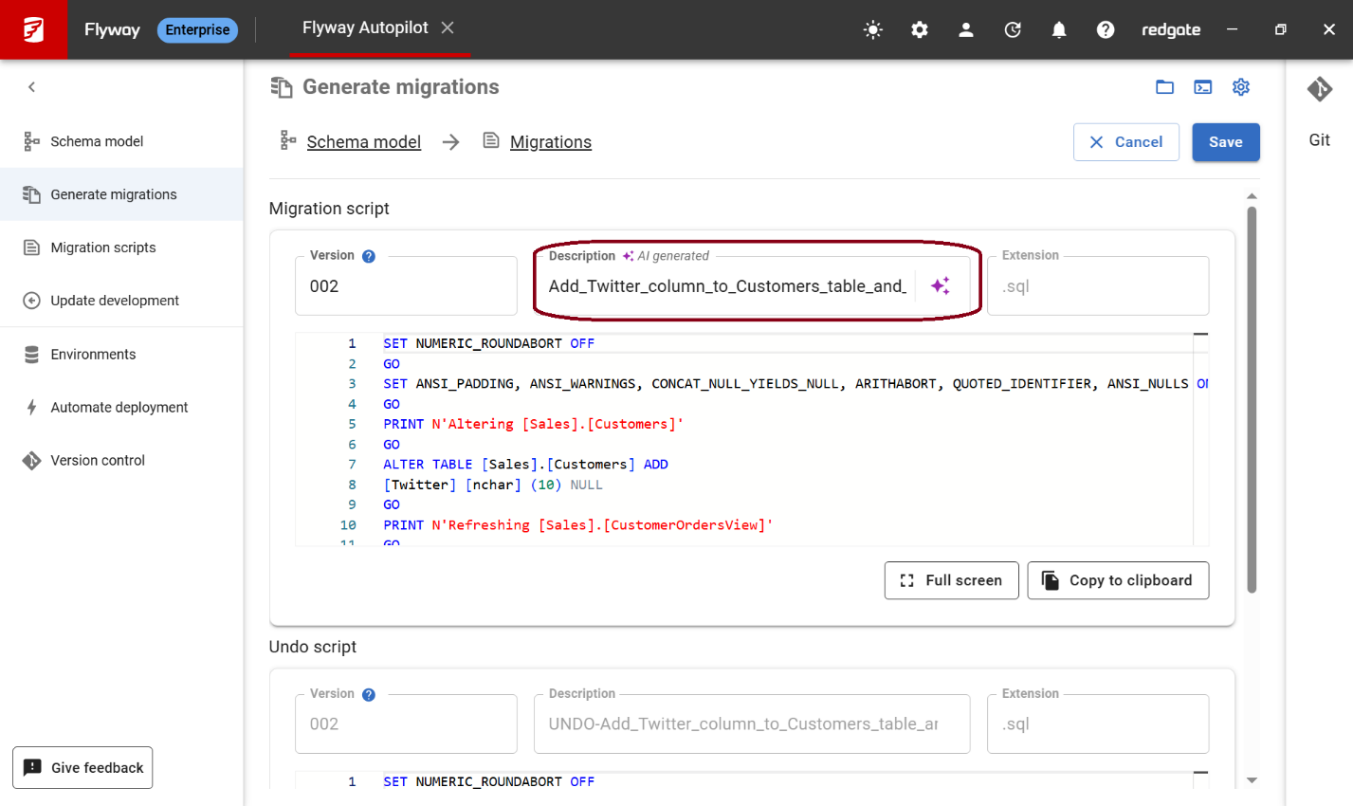
Task: Go to Version control in sidebar
Action: coord(97,460)
